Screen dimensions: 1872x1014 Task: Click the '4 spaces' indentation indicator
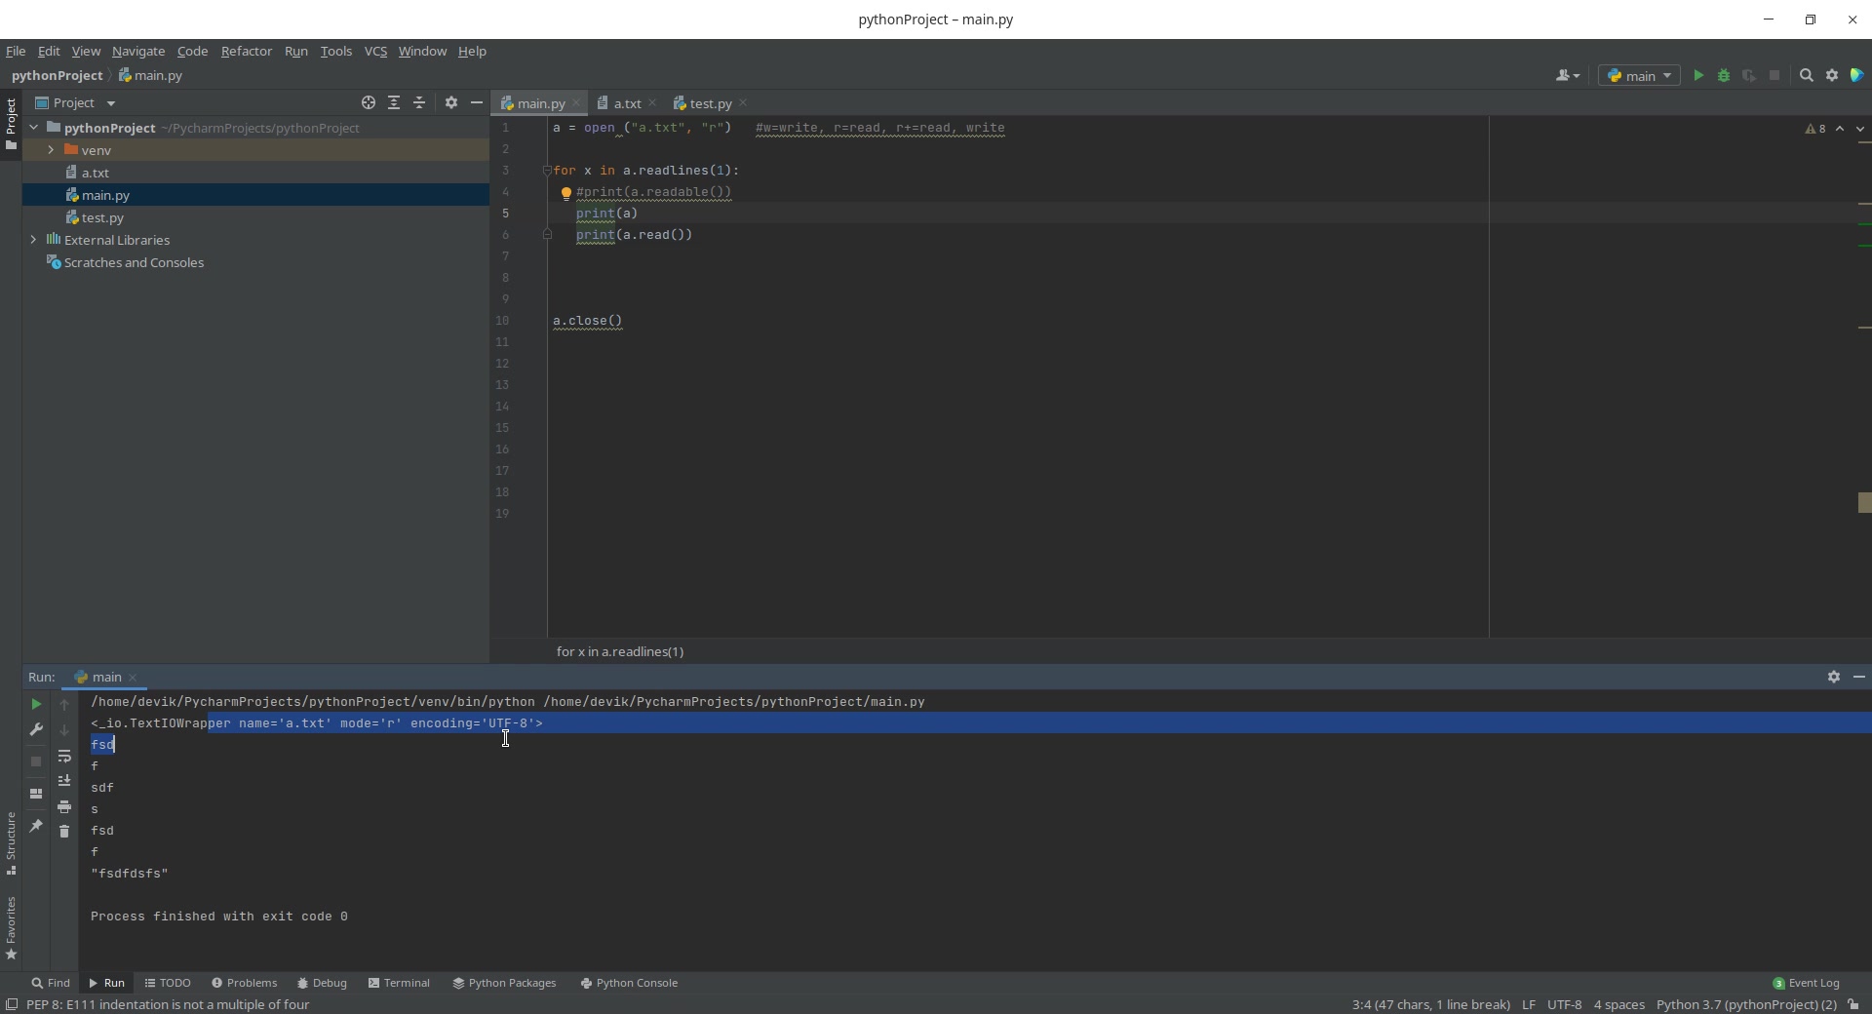(x=1618, y=1005)
